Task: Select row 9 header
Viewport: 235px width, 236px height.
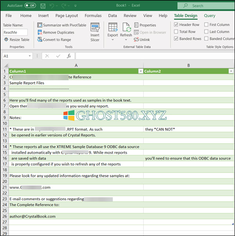Action: click(x=5, y=117)
